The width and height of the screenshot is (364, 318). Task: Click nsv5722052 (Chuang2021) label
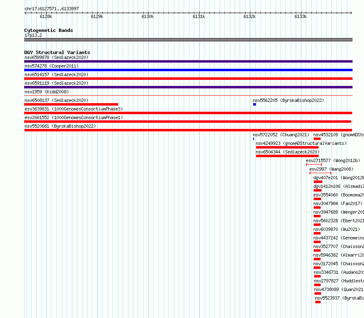point(281,135)
